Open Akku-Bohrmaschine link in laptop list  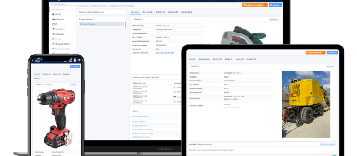click(x=141, y=116)
